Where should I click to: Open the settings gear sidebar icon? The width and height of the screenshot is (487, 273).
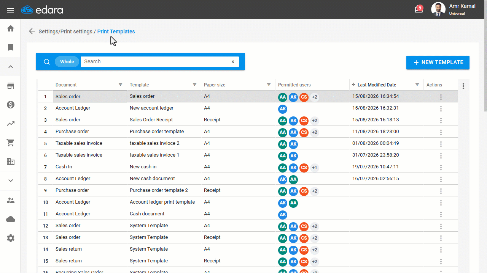click(11, 238)
